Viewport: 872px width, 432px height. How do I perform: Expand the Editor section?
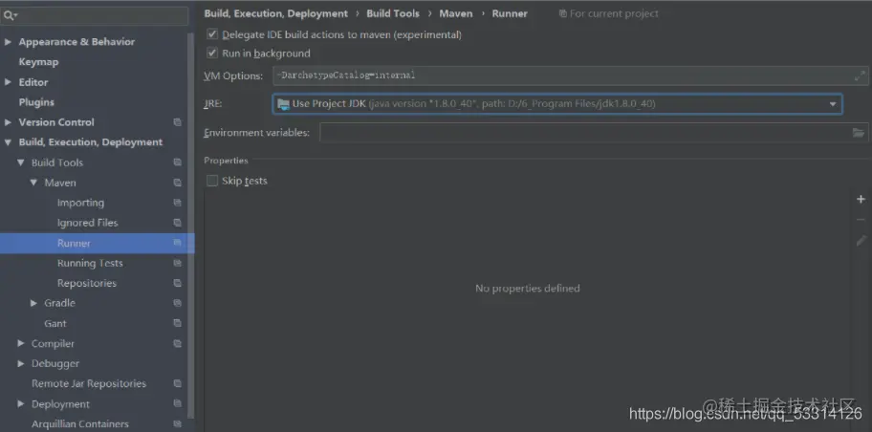click(x=8, y=82)
